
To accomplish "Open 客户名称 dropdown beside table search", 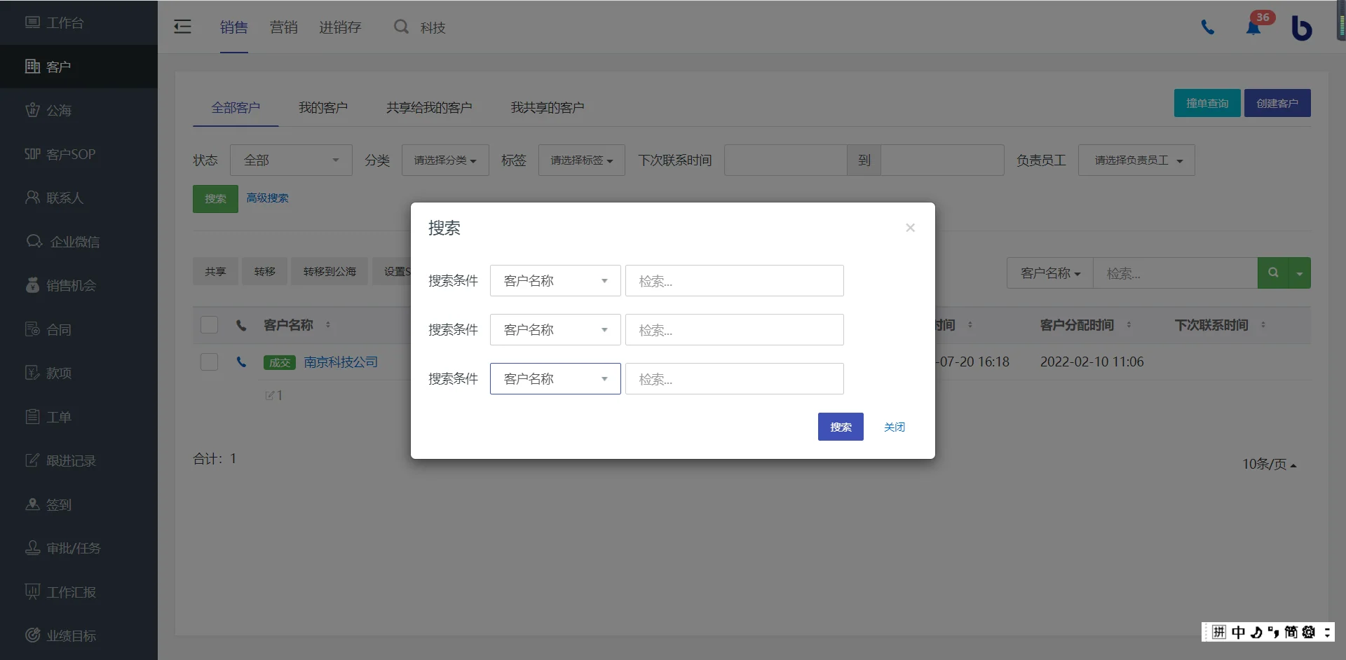I will click(x=1050, y=273).
